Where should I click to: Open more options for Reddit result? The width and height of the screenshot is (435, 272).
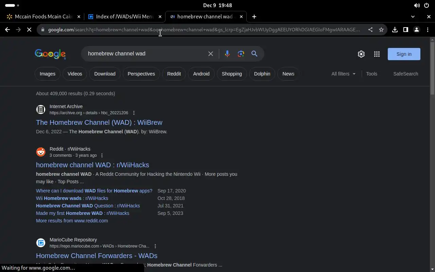[102, 155]
